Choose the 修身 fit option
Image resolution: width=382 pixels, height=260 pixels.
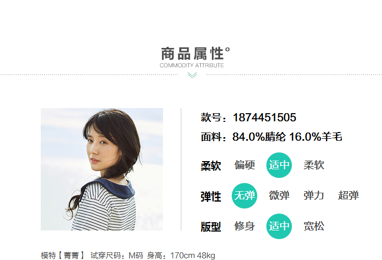point(244,226)
